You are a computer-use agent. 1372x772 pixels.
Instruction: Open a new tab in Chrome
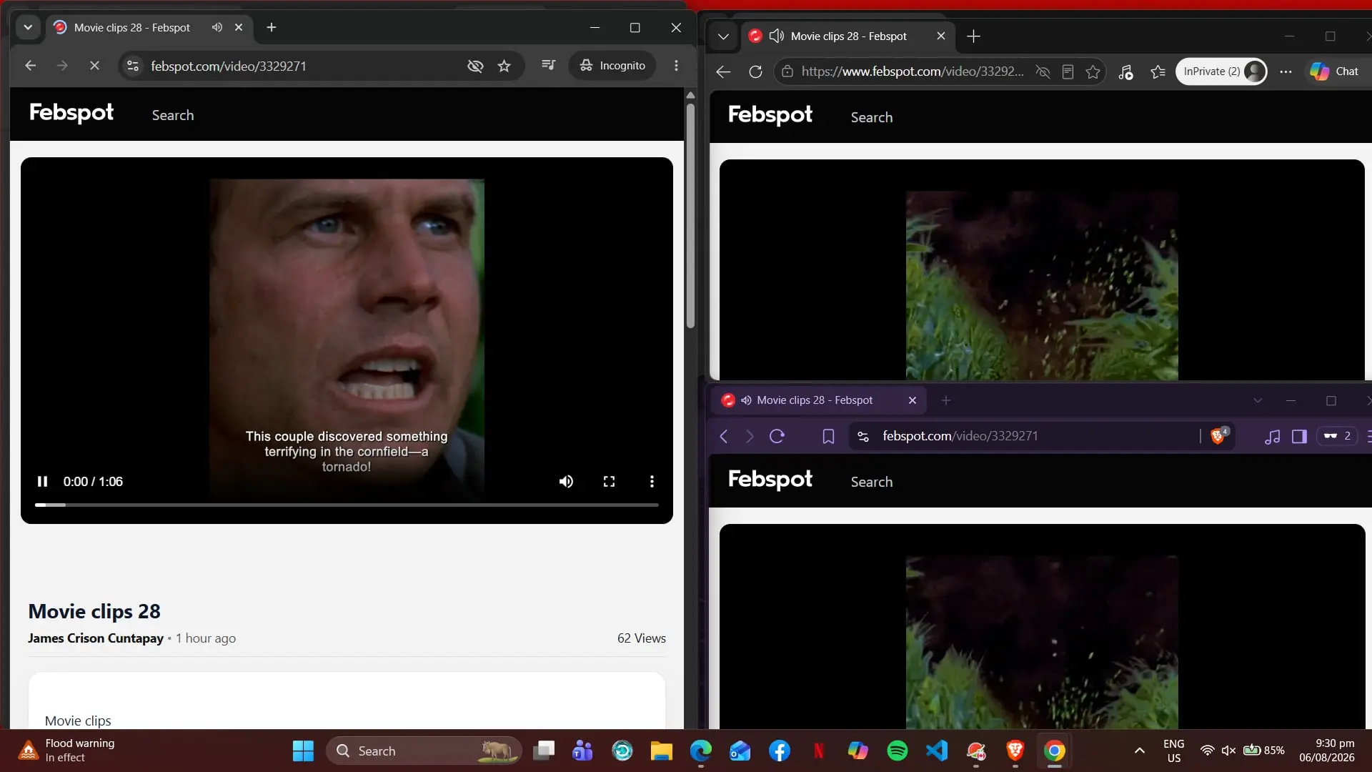click(x=272, y=28)
